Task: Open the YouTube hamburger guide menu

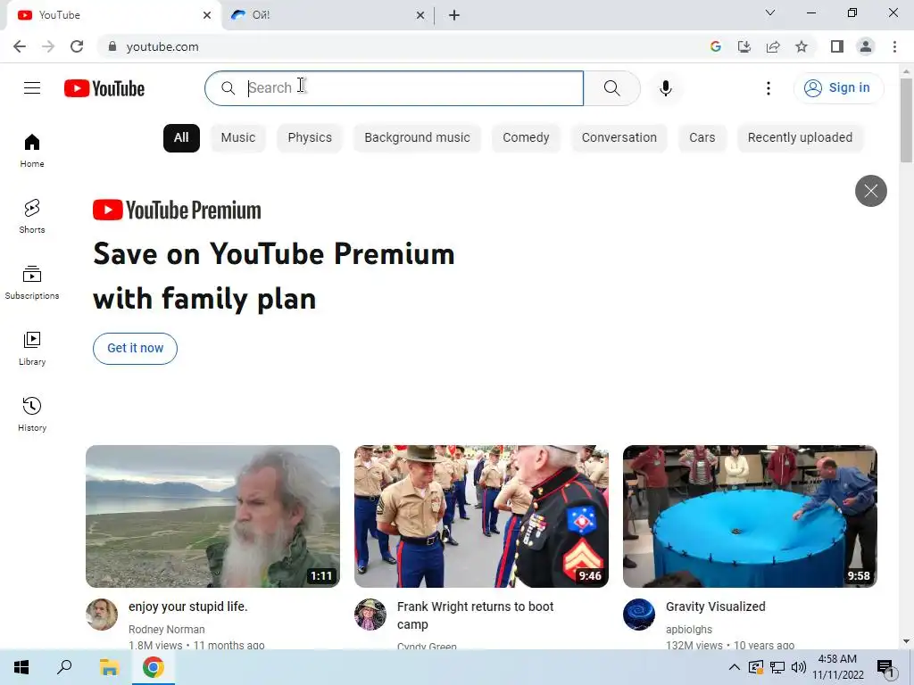Action: (x=32, y=88)
